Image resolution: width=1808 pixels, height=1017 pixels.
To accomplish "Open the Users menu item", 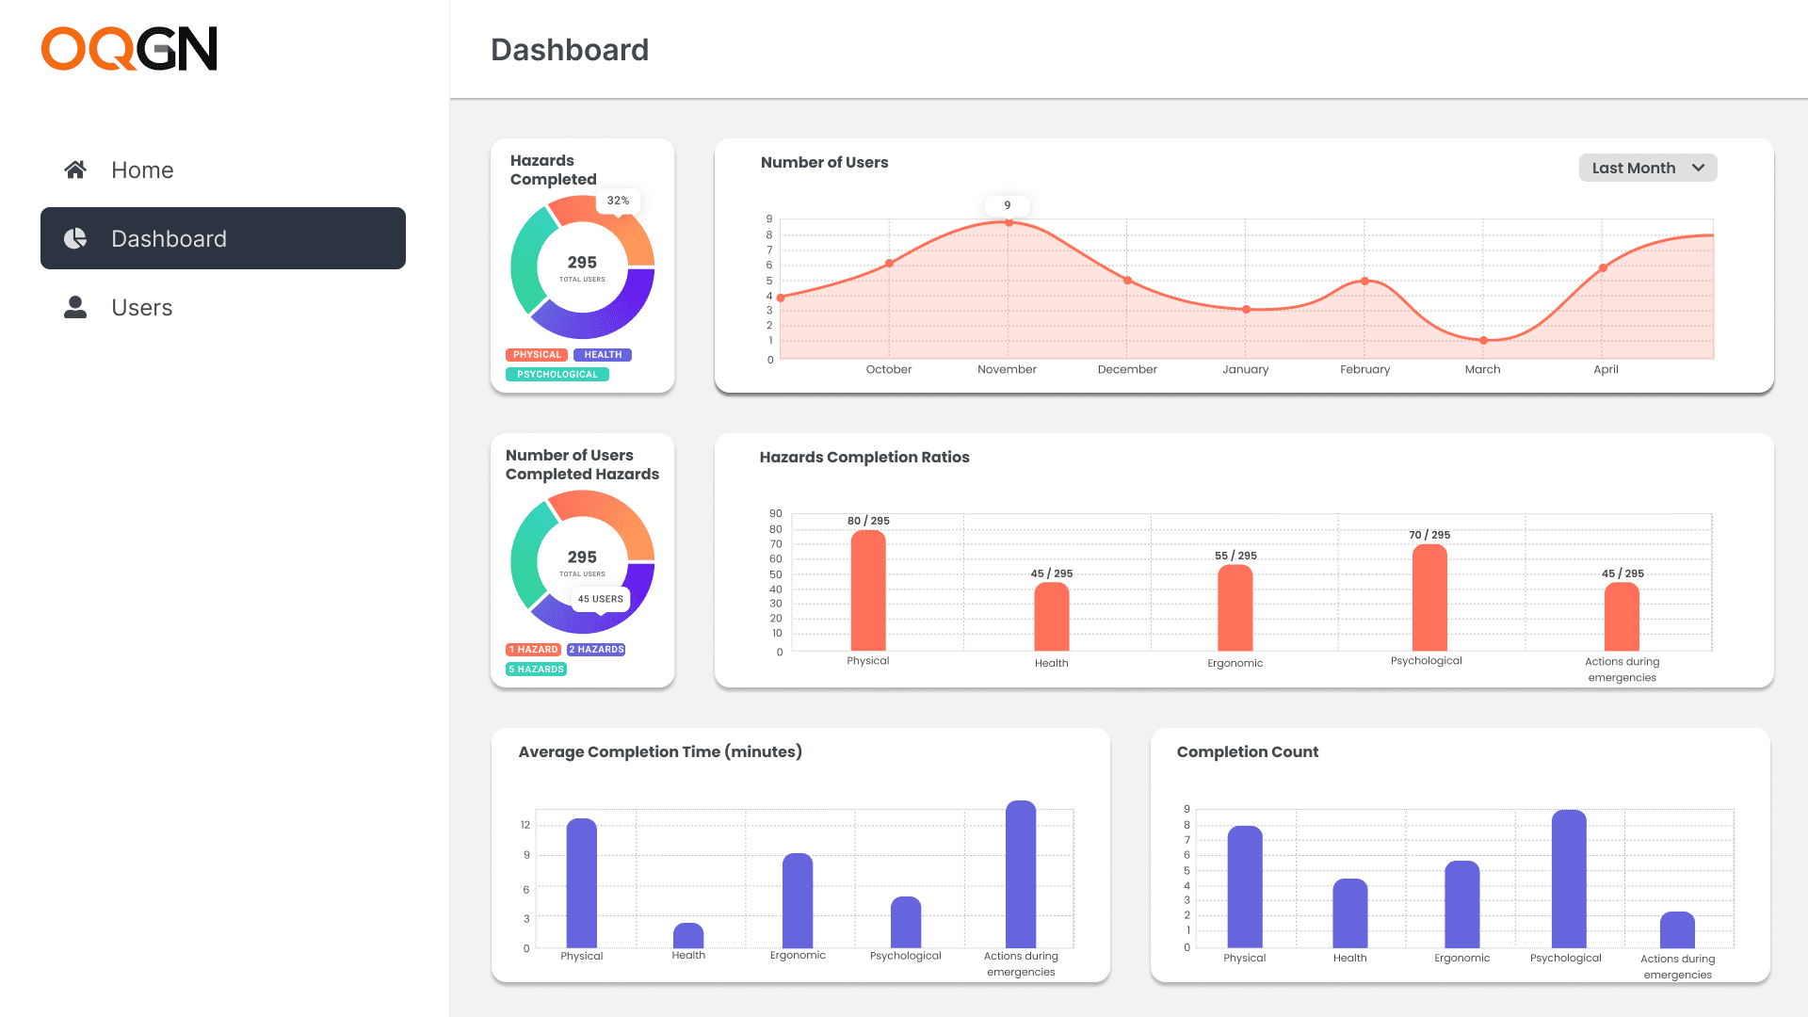I will pos(223,307).
